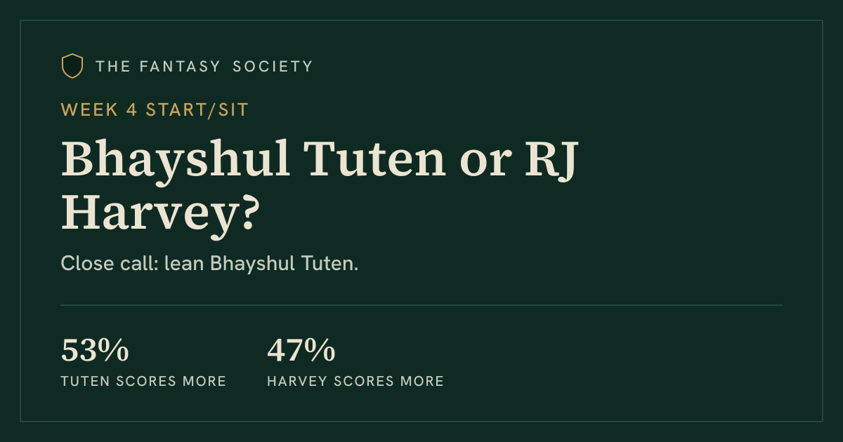Select the HARVEY SCORES MORE caption
The image size is (843, 442).
coord(355,382)
